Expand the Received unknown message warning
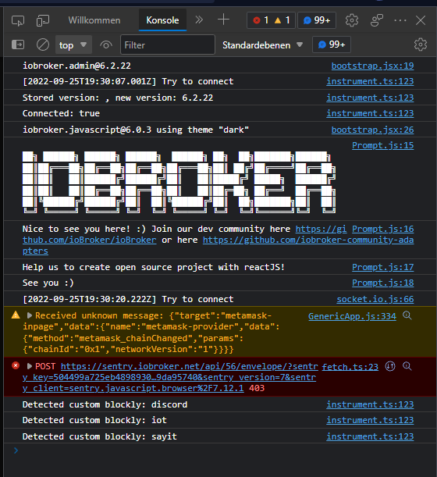 pos(30,315)
